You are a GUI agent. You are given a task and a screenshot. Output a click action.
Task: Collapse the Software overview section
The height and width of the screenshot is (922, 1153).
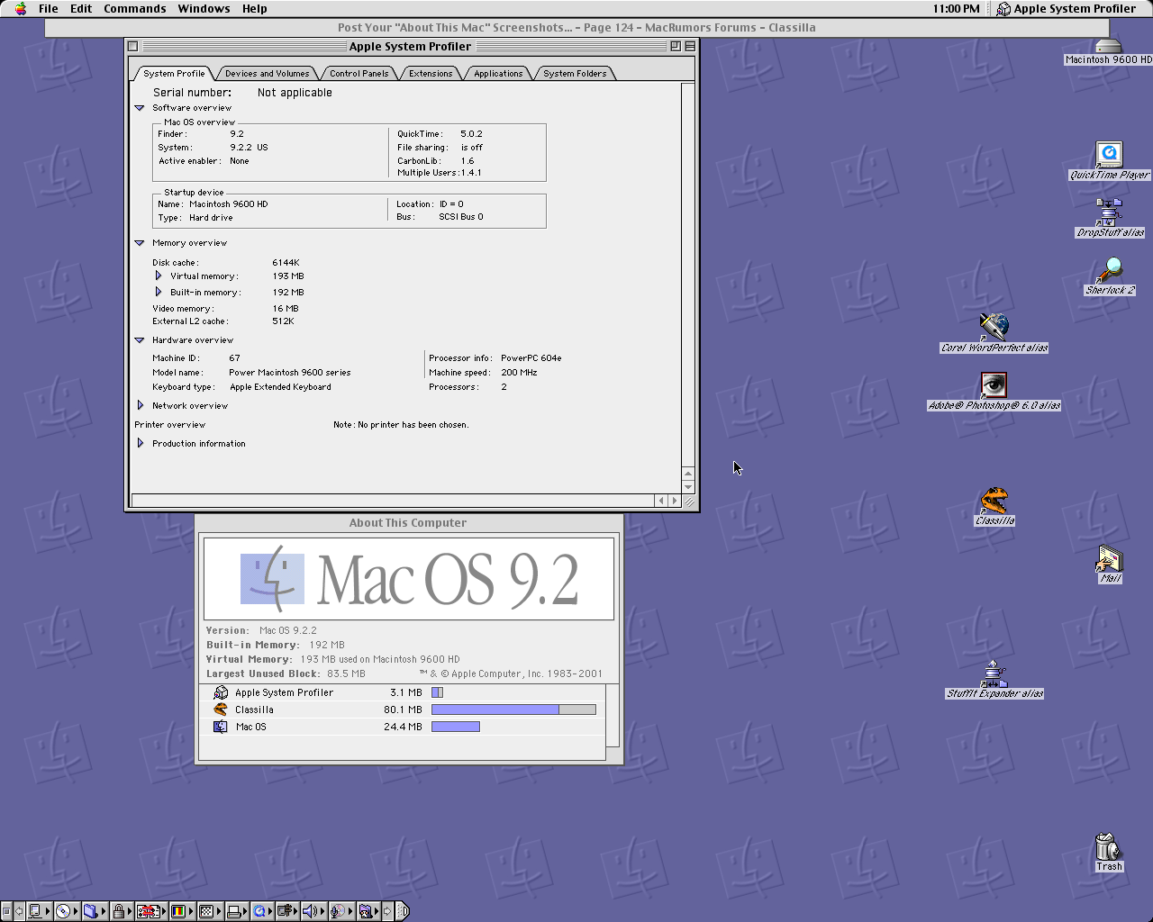(x=140, y=108)
